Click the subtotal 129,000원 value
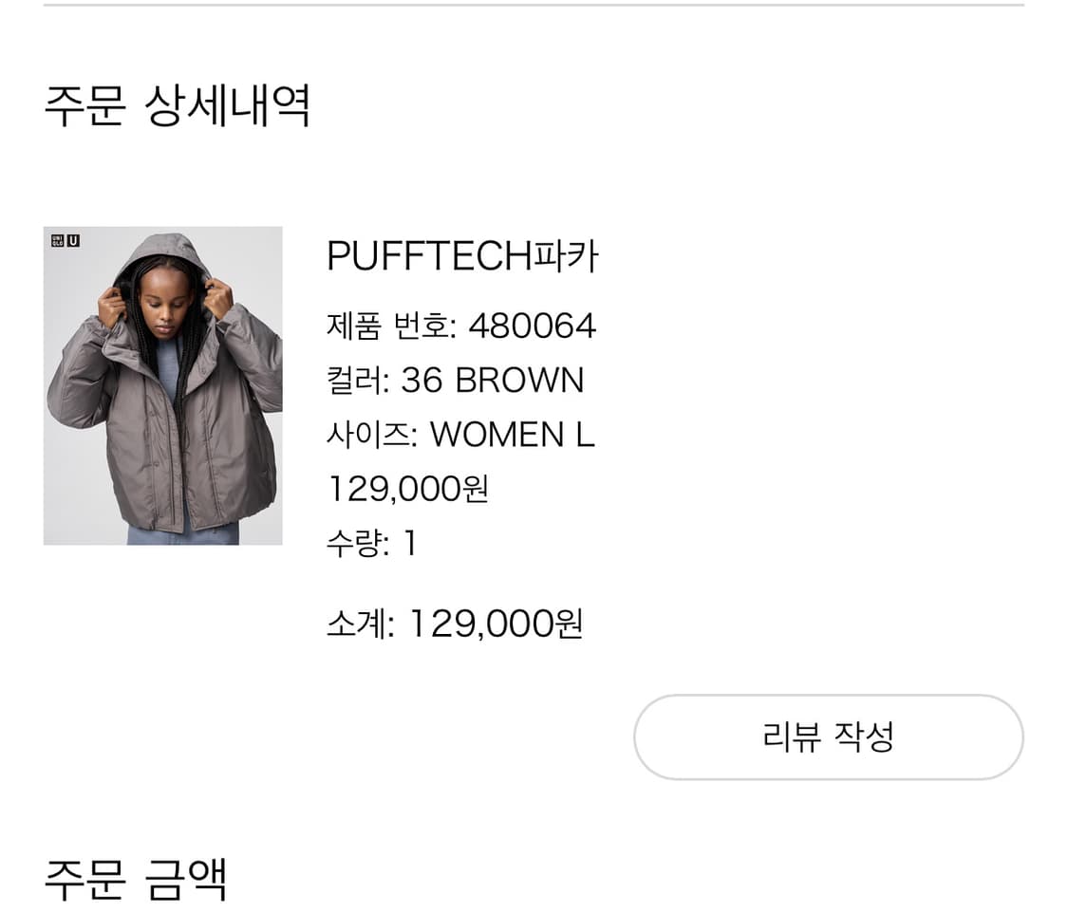The image size is (1068, 913). [497, 625]
